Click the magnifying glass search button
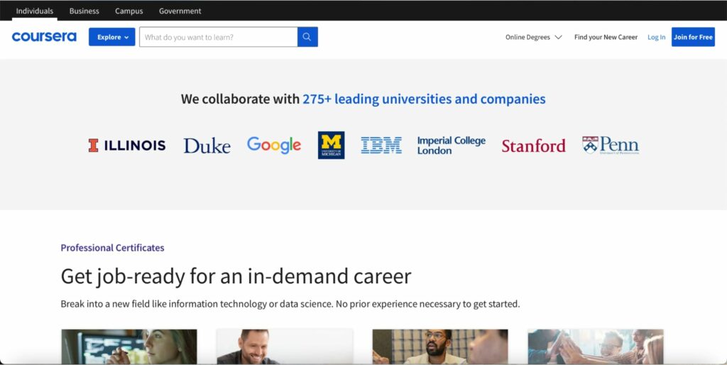Image resolution: width=727 pixels, height=365 pixels. click(307, 37)
